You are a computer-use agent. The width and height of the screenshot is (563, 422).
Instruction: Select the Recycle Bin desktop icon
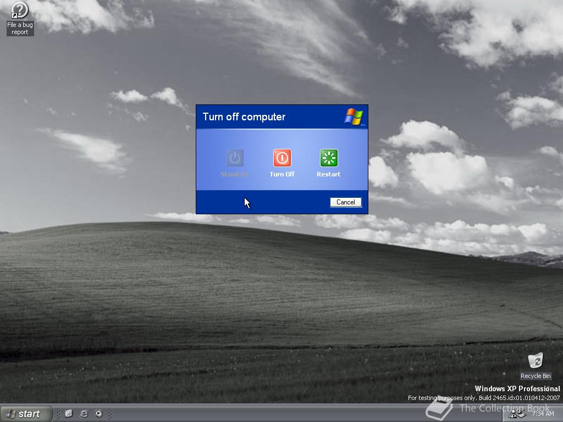[536, 366]
